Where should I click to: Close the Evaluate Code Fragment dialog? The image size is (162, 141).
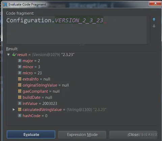click(x=155, y=3)
